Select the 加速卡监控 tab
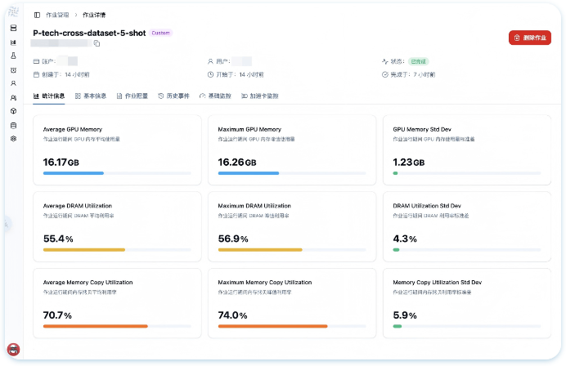 pos(260,96)
